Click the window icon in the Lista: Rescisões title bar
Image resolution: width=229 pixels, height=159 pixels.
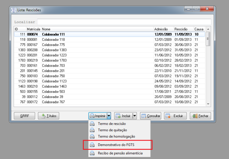tap(14, 10)
